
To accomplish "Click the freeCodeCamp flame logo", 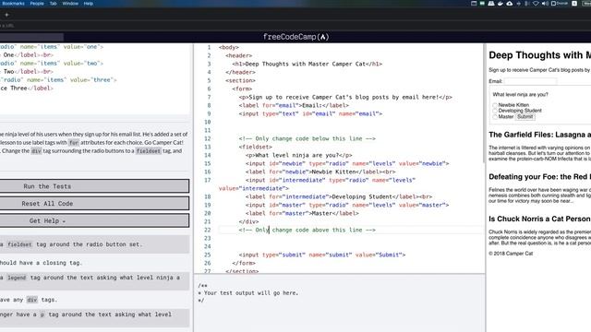I will pyautogui.click(x=323, y=37).
